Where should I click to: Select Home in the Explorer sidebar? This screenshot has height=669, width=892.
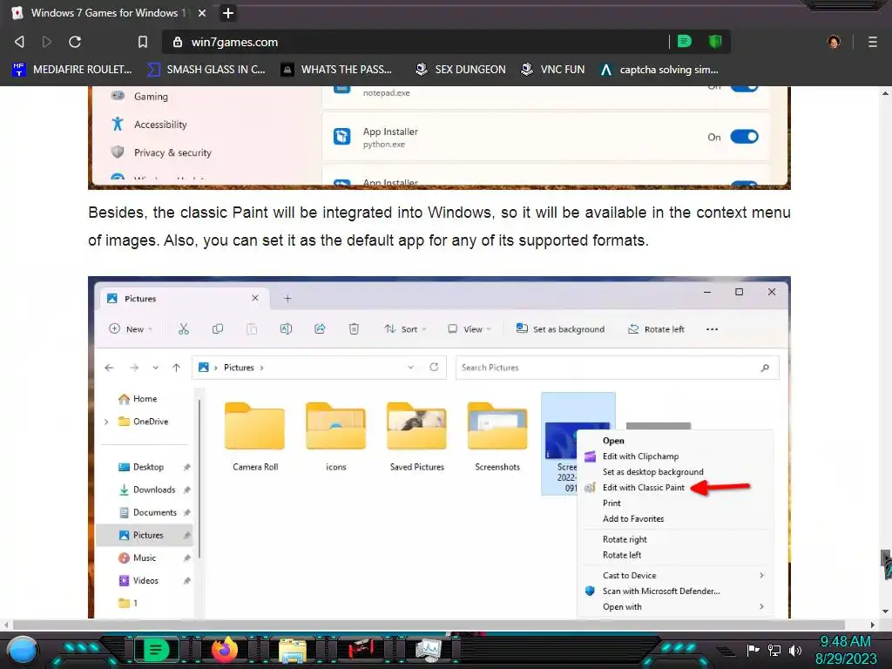[x=137, y=399]
